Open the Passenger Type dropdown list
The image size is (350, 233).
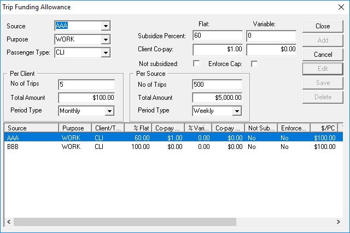pos(106,53)
